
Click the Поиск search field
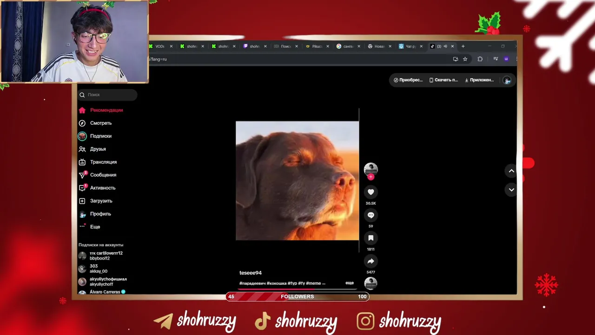107,95
